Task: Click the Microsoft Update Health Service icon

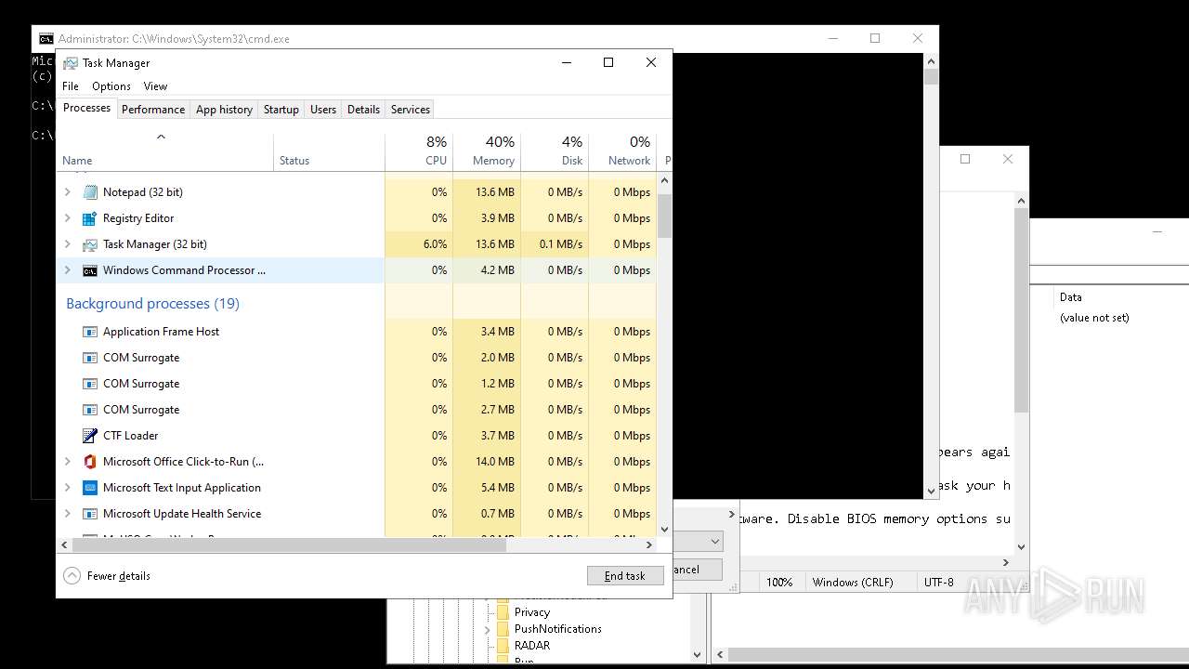Action: [90, 514]
